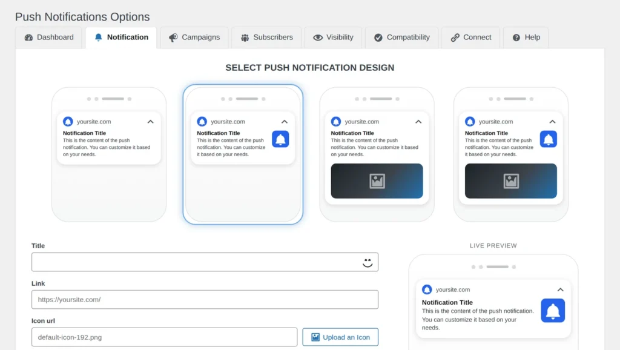
Task: Click the bell icon on Notification tab
Action: point(99,37)
